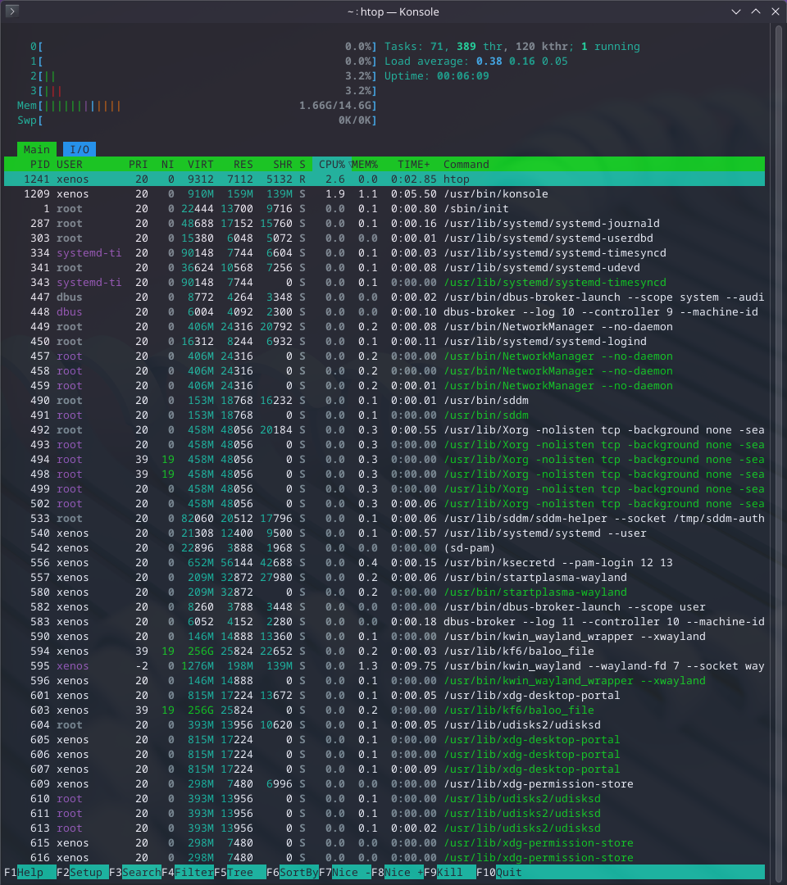Viewport: 787px width, 885px height.
Task: Select PID 490 /usr/bin/sddm row
Action: pyautogui.click(x=384, y=400)
